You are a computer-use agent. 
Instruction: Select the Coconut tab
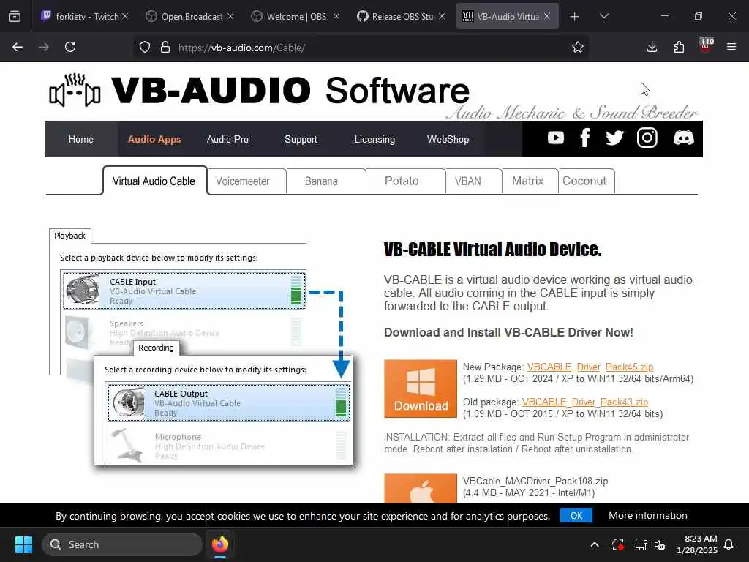coord(586,181)
